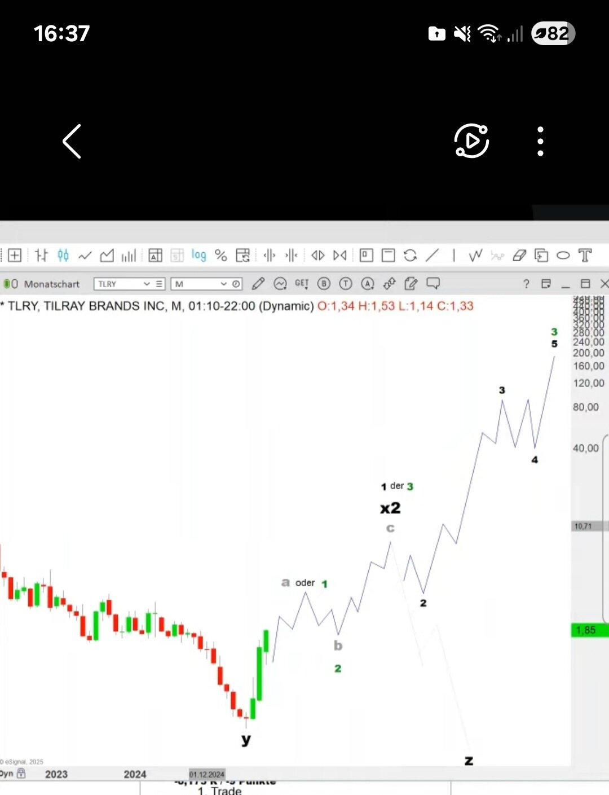
Task: Click the eraser tool icon
Action: [519, 256]
